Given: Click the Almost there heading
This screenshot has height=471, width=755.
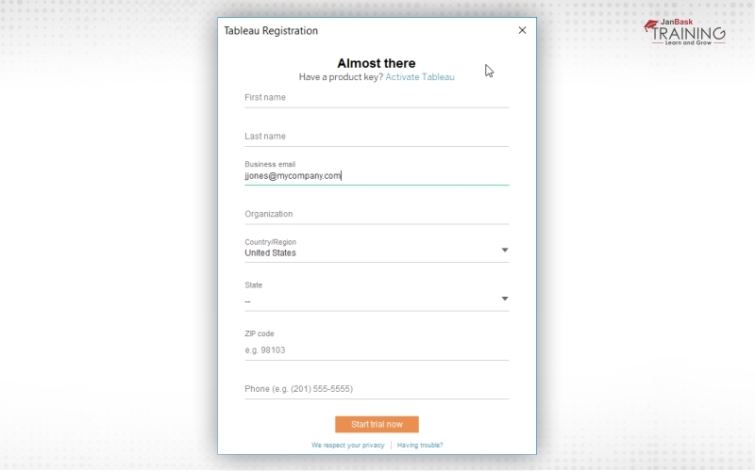Looking at the screenshot, I should [376, 63].
